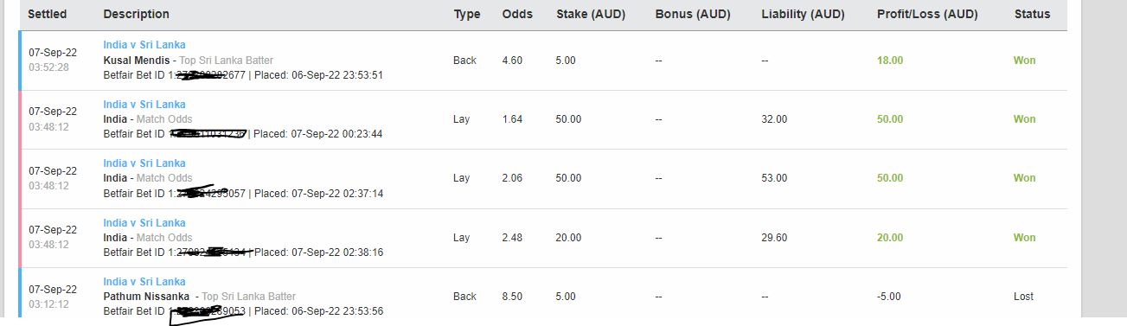This screenshot has width=1127, height=326.
Task: Open India v Sri Lanka link for Kusal Mendis bet
Action: 144,45
